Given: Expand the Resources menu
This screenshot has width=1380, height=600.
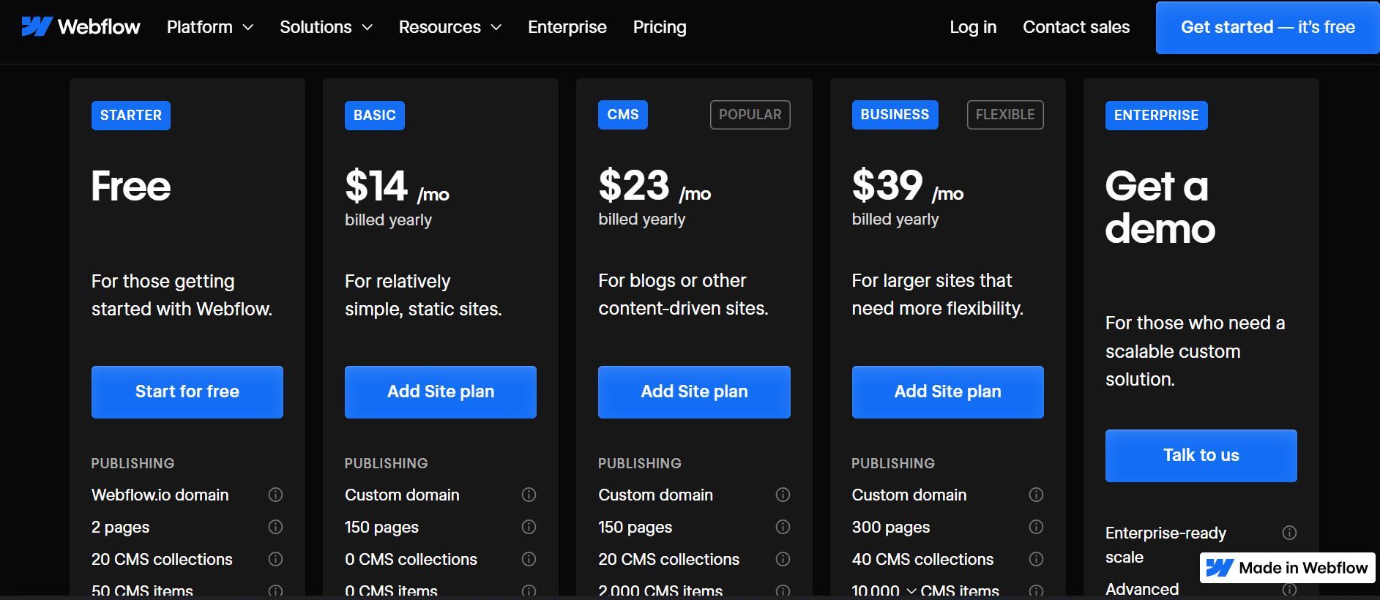Looking at the screenshot, I should (x=450, y=27).
